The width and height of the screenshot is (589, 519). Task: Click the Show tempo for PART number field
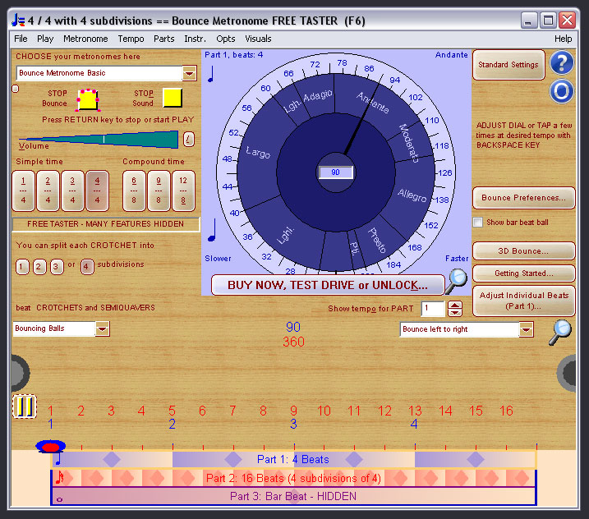pyautogui.click(x=433, y=309)
